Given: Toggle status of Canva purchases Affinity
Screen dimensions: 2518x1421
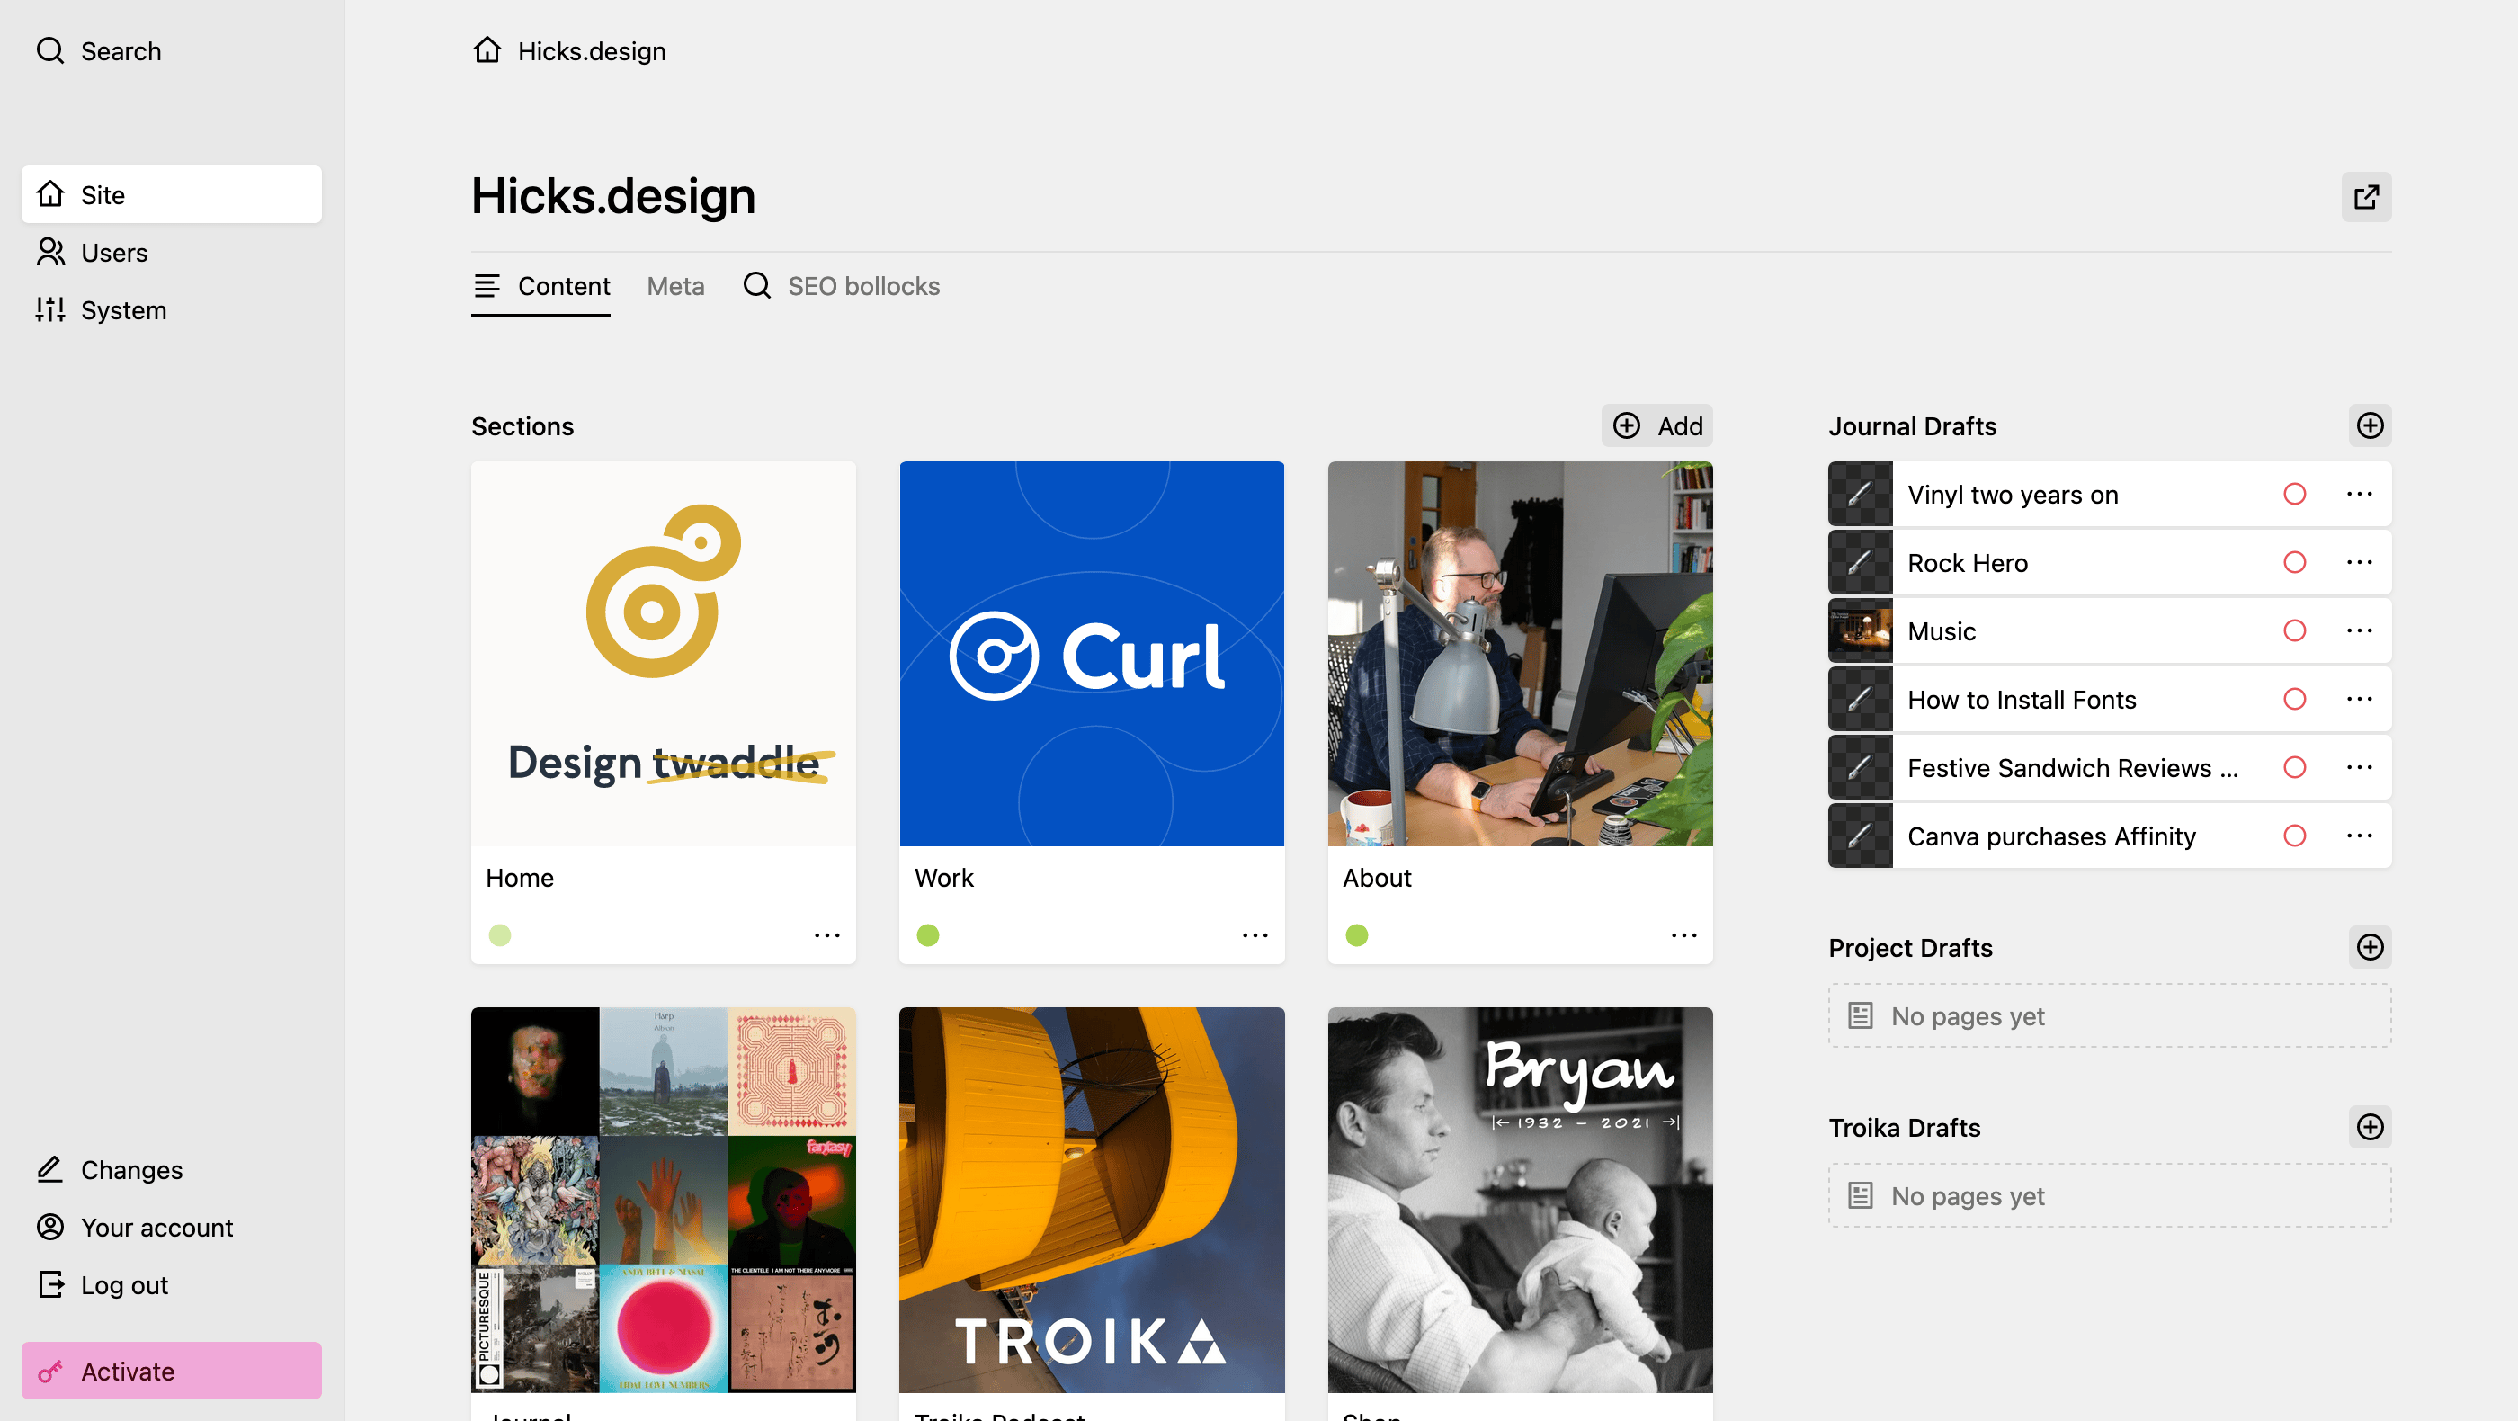Looking at the screenshot, I should point(2294,836).
